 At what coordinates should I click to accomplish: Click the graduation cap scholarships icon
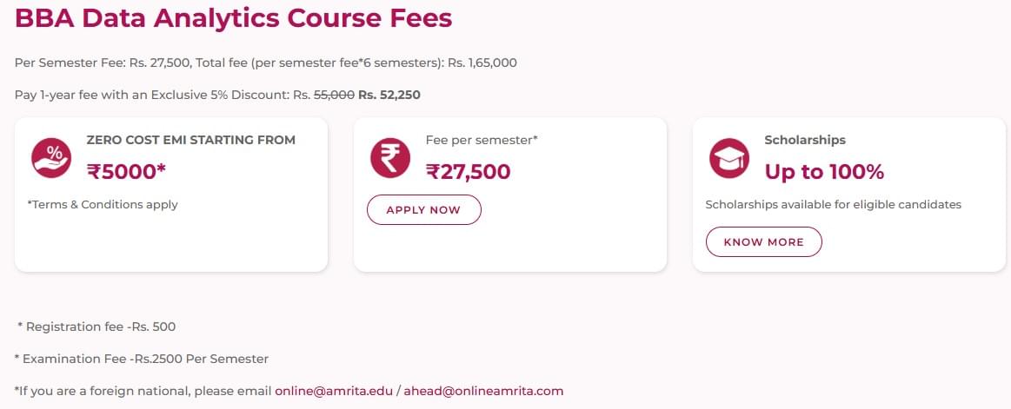[x=729, y=158]
